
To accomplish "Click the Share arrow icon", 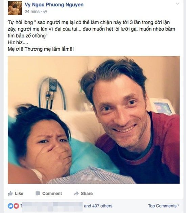I will (x=76, y=193).
